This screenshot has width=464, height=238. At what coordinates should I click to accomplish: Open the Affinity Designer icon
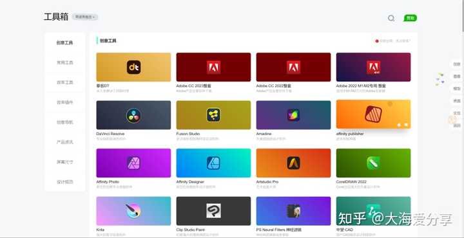tap(213, 163)
